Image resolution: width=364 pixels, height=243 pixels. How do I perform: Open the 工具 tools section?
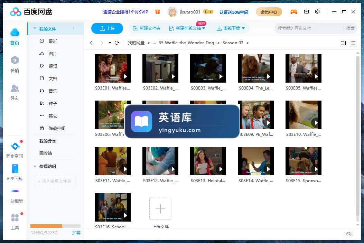15,222
